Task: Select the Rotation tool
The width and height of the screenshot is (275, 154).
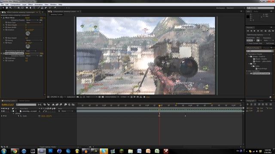Action: [15, 8]
